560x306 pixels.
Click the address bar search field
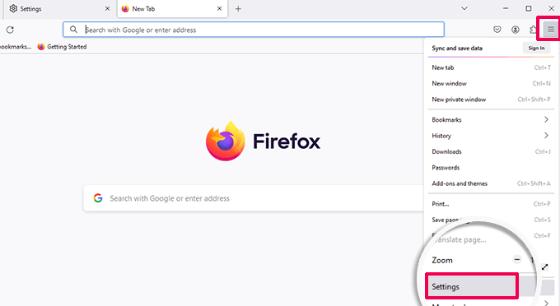pos(254,30)
